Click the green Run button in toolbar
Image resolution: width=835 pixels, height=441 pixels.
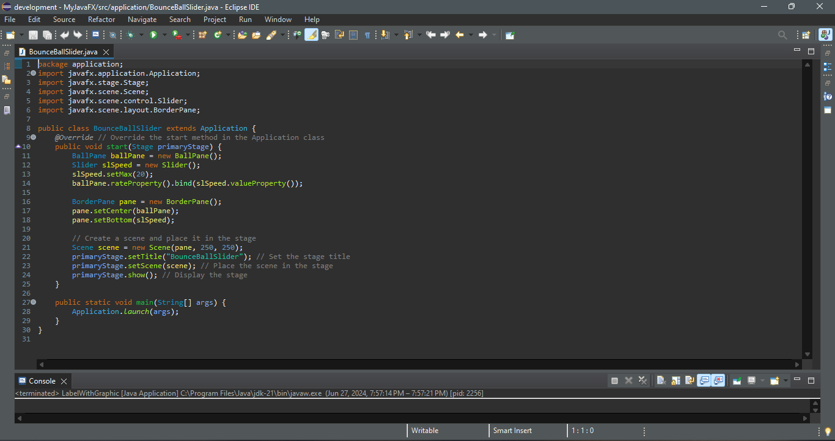tap(153, 35)
